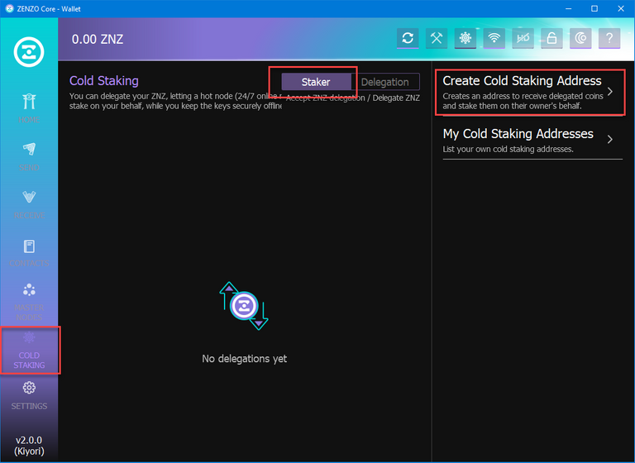Screen dimensions: 635x463
Task: Minimize the ZENZO Core window
Action: 569,8
